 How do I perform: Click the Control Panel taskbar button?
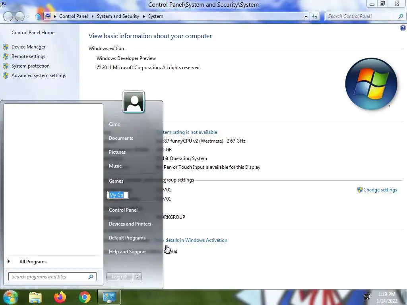(109, 297)
